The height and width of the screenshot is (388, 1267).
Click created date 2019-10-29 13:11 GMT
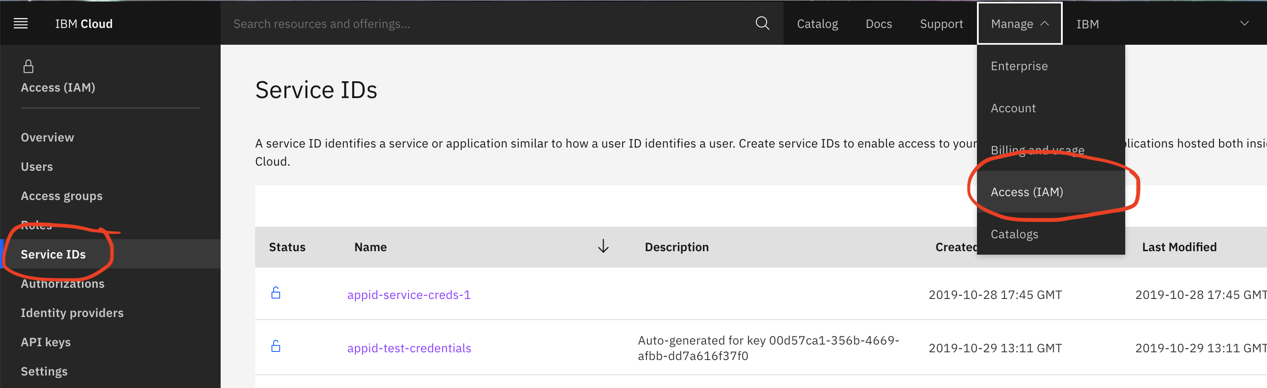[995, 348]
